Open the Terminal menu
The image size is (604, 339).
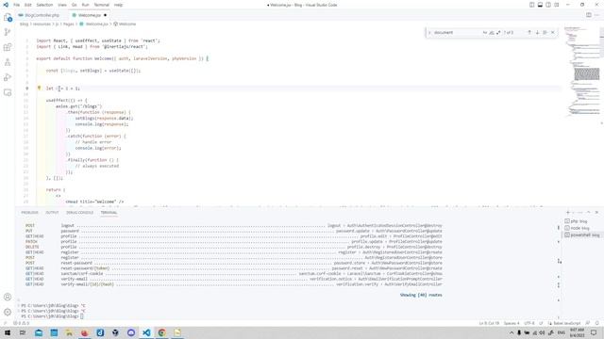click(x=102, y=5)
